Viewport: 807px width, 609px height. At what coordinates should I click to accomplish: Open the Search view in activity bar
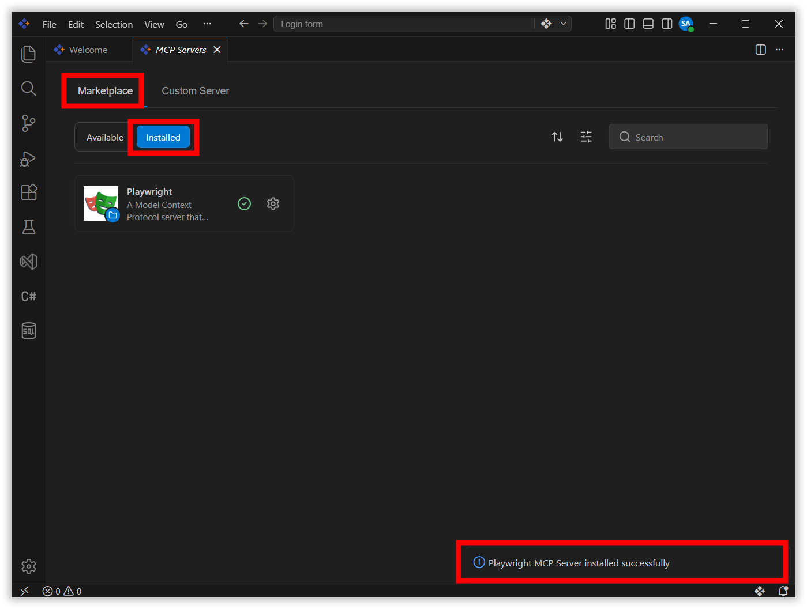(x=28, y=89)
